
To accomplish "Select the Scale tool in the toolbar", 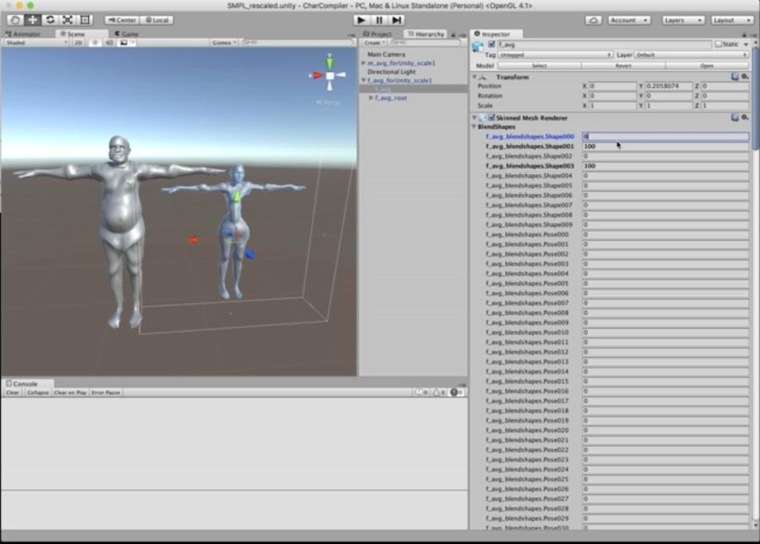I will pyautogui.click(x=68, y=20).
